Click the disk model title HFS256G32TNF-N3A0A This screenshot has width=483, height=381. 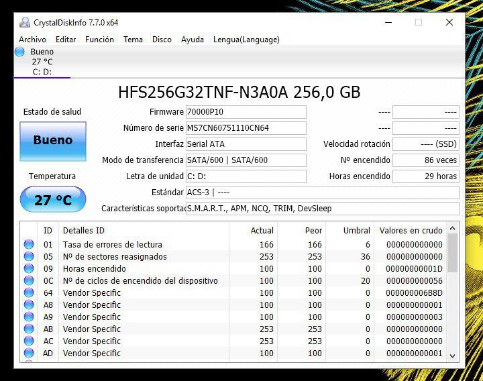point(203,92)
